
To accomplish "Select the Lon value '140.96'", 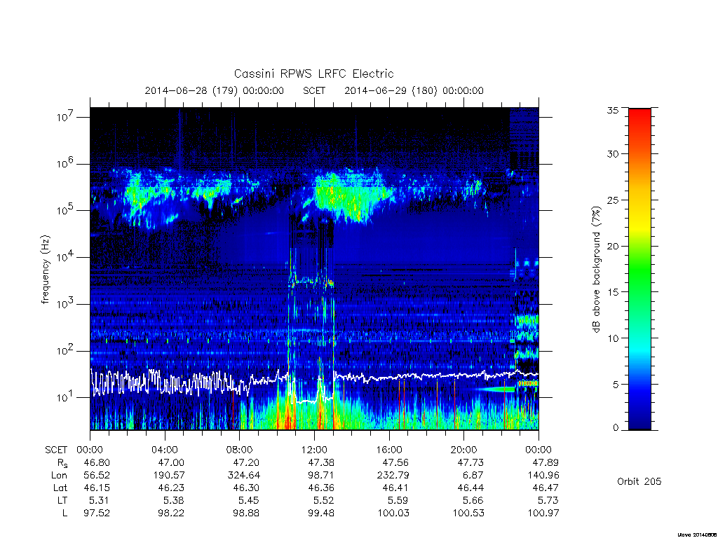I will [x=543, y=476].
